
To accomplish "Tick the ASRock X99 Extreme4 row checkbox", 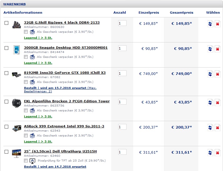I will 7,127.
